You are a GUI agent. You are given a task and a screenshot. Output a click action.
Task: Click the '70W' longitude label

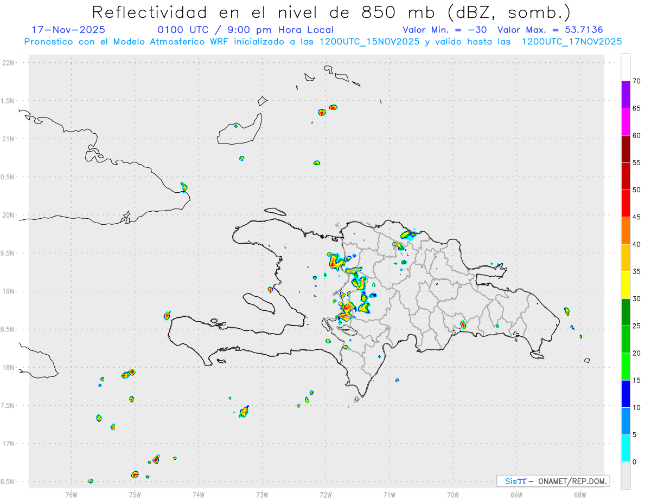pos(453,494)
